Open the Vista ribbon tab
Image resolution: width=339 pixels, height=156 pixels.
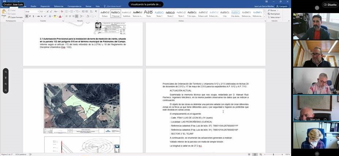[98, 6]
